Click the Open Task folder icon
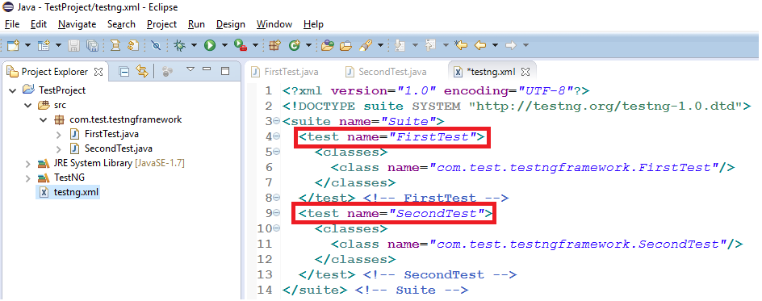Image resolution: width=762 pixels, height=301 pixels. tap(345, 46)
